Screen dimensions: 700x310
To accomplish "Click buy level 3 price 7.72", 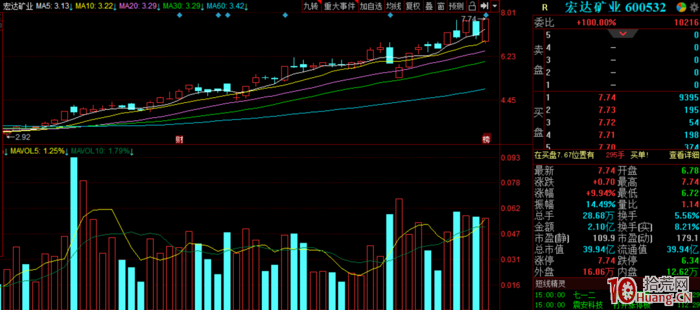I will pyautogui.click(x=607, y=122).
